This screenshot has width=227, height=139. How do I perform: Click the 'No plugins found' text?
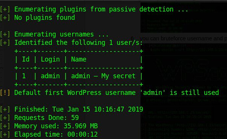[x=44, y=17]
